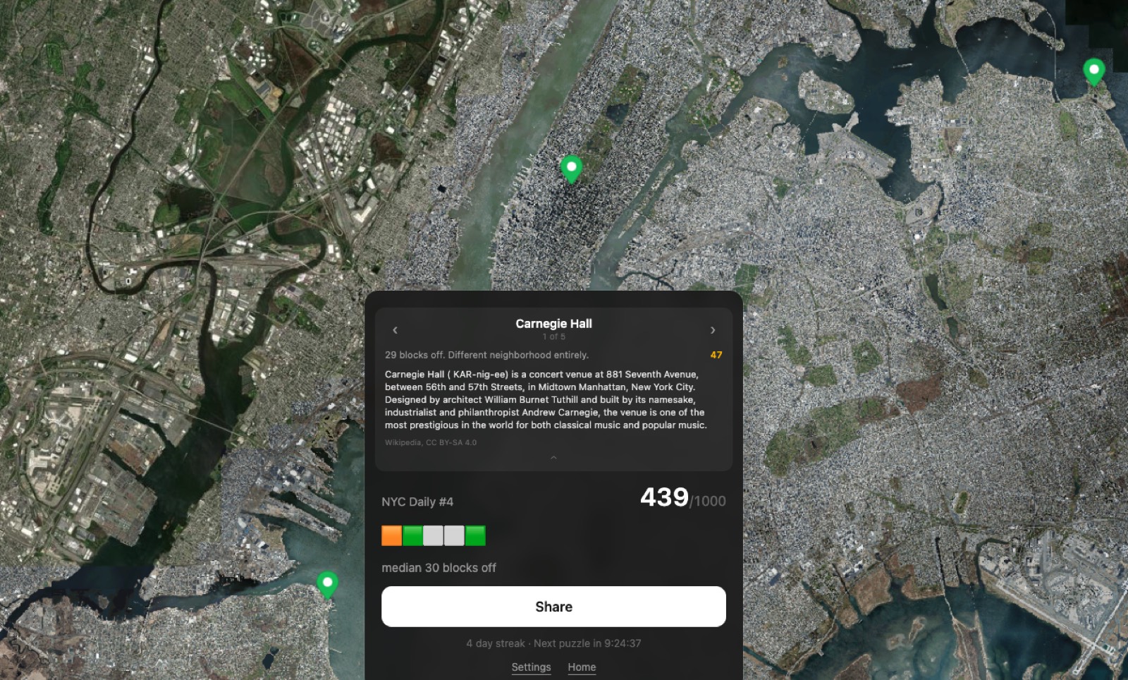Go to the previous location with left chevron

tap(395, 330)
